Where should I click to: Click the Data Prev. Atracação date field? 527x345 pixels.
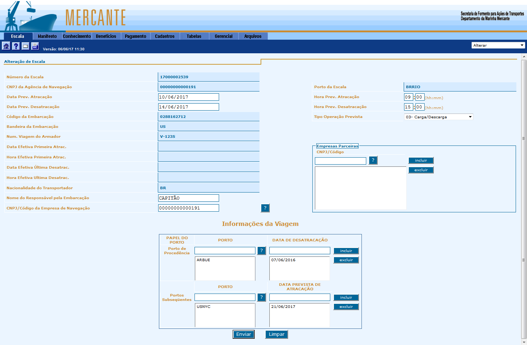tap(188, 97)
